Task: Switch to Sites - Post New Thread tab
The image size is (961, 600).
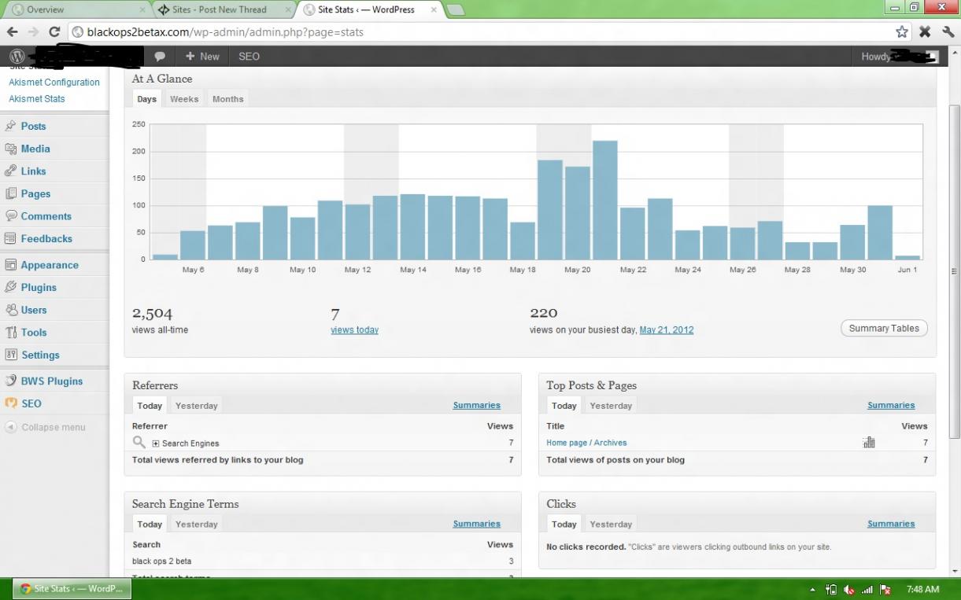Action: click(x=223, y=10)
